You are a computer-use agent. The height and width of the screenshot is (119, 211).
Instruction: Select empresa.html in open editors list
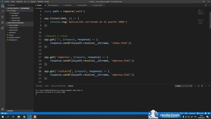[19, 18]
